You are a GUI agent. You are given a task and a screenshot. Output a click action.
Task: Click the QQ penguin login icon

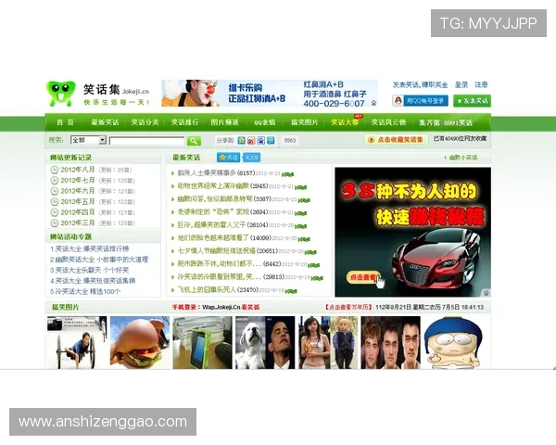point(398,101)
